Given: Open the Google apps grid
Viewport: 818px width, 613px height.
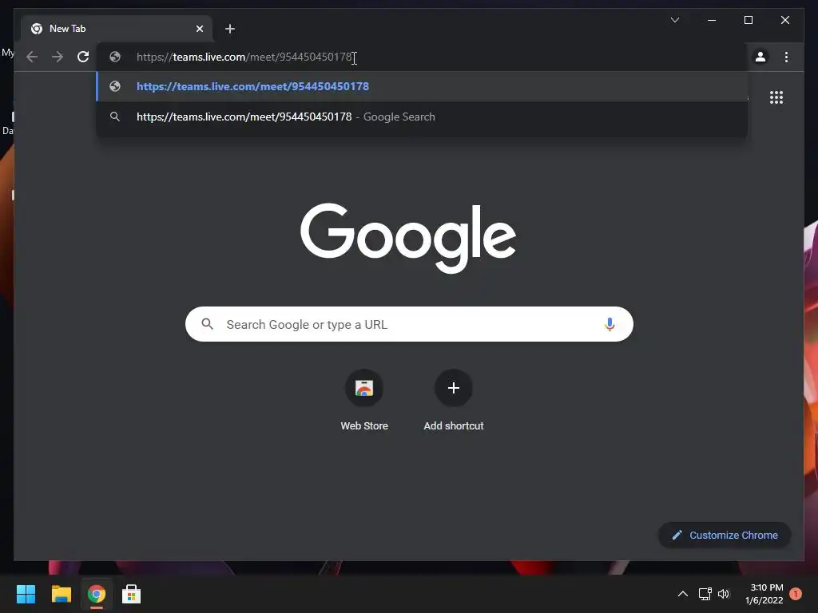Looking at the screenshot, I should coord(776,97).
